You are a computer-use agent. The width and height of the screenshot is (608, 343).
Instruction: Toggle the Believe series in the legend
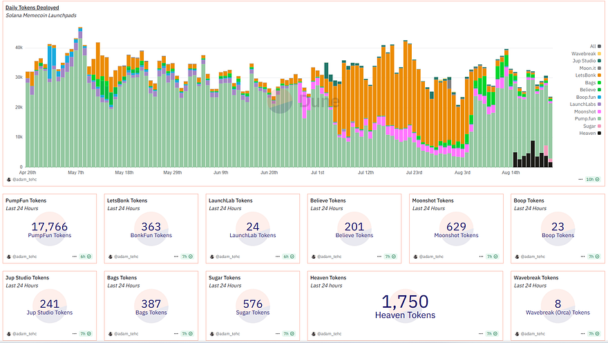tap(590, 90)
